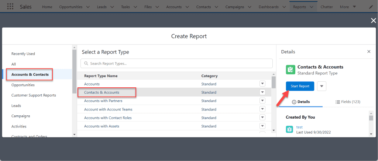Screen dimensions: 378x161
Task: Click the search magnifier icon
Action: click(x=86, y=63)
